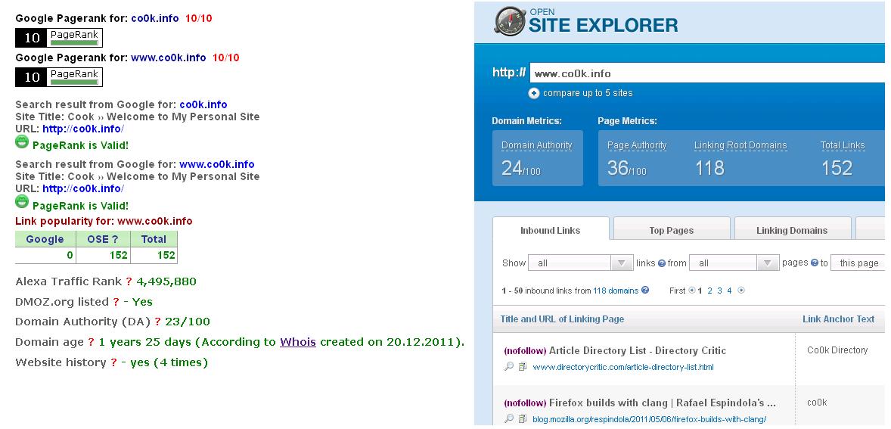Click 'Title and URL of Linking Page' header
This screenshot has width=891, height=429.
[562, 319]
